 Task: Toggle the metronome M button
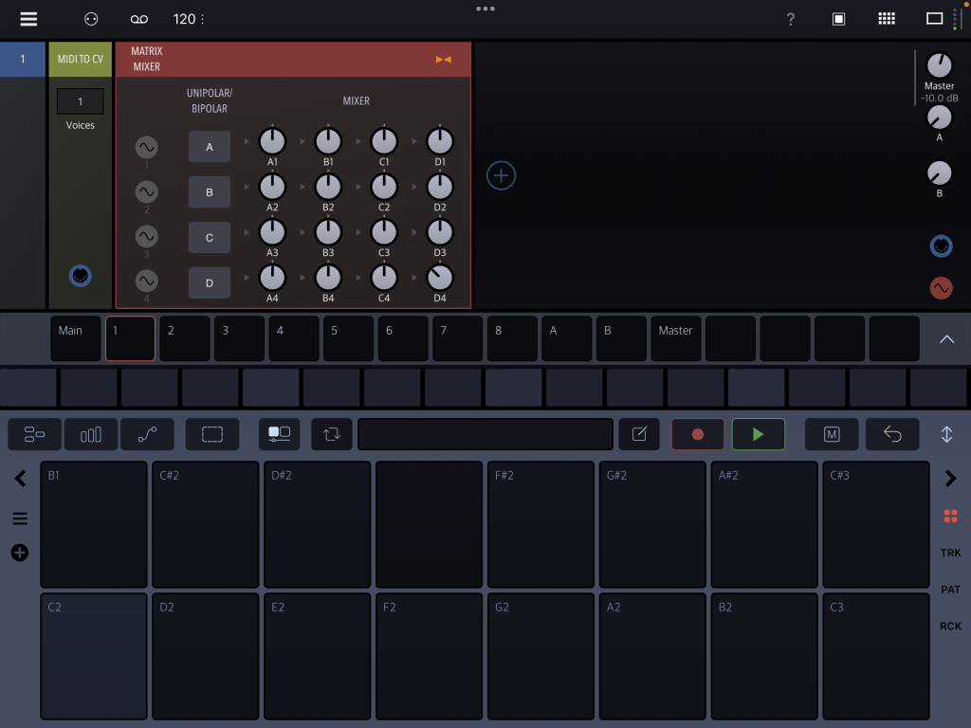coord(832,434)
